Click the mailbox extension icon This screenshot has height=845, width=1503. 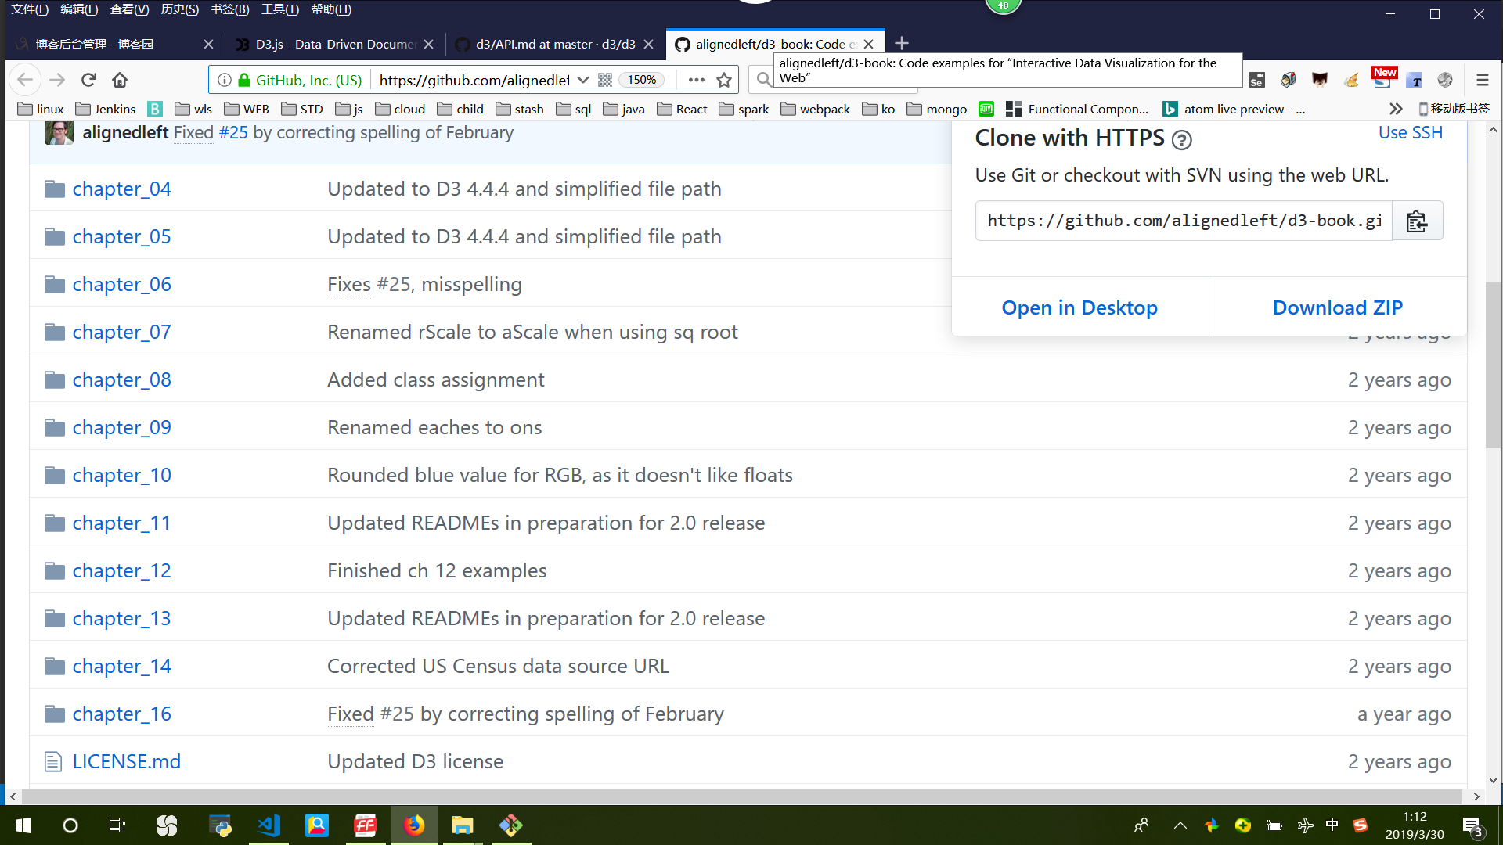pyautogui.click(x=1288, y=80)
